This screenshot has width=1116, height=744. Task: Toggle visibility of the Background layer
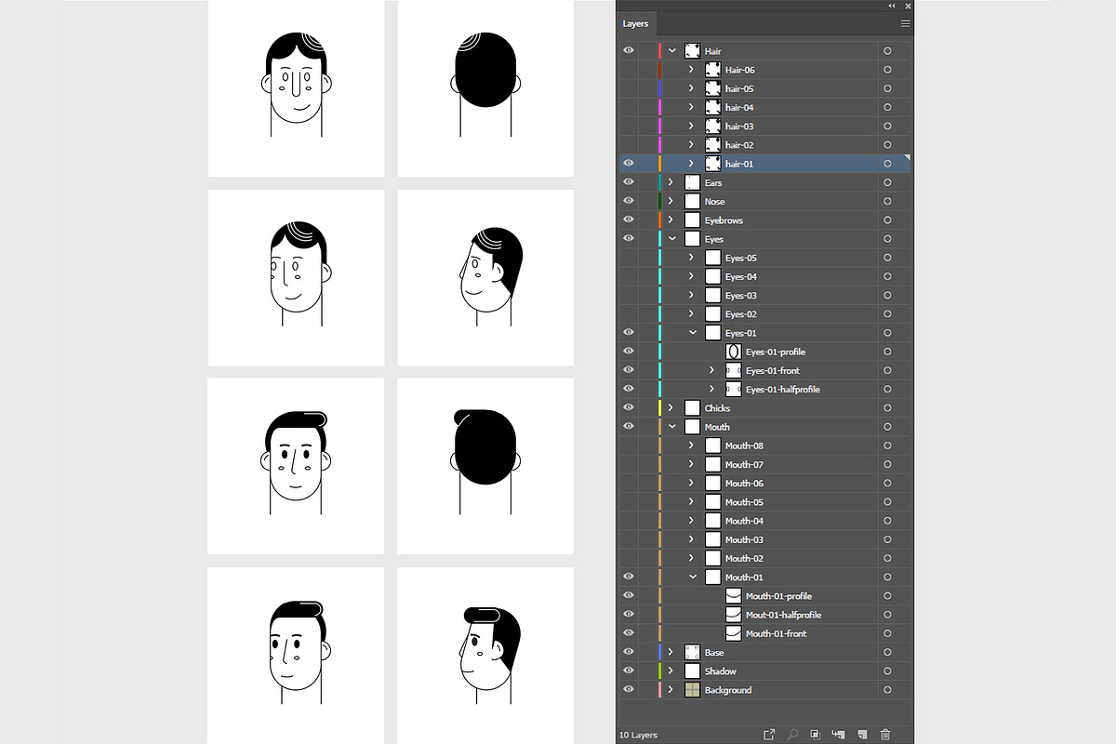[x=629, y=689]
